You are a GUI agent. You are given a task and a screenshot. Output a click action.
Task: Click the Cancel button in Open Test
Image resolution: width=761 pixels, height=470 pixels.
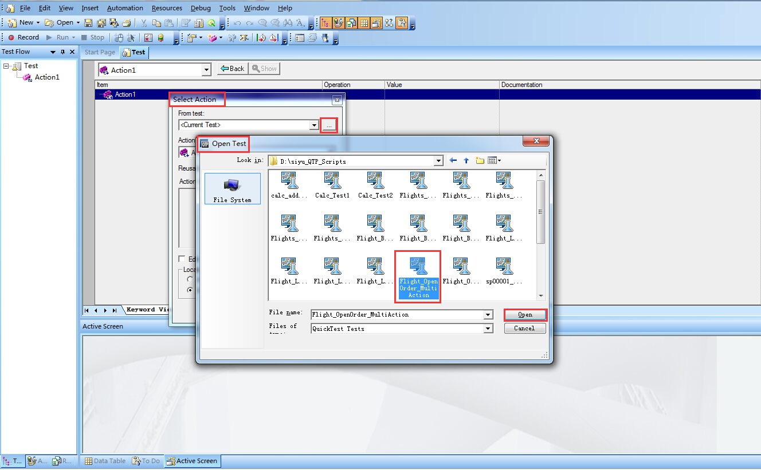tap(524, 329)
